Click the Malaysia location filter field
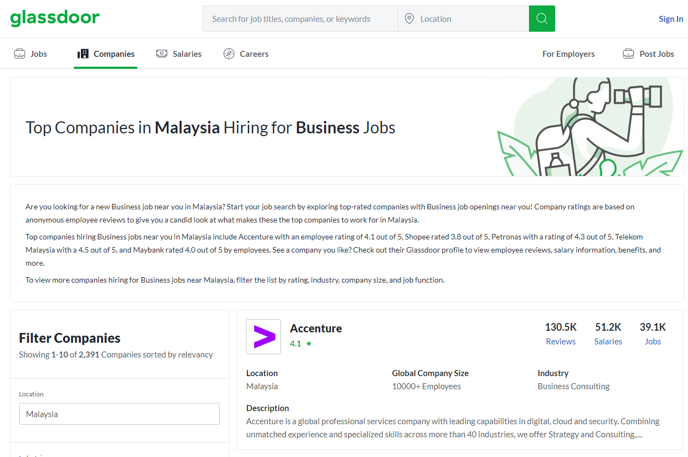 coord(119,414)
